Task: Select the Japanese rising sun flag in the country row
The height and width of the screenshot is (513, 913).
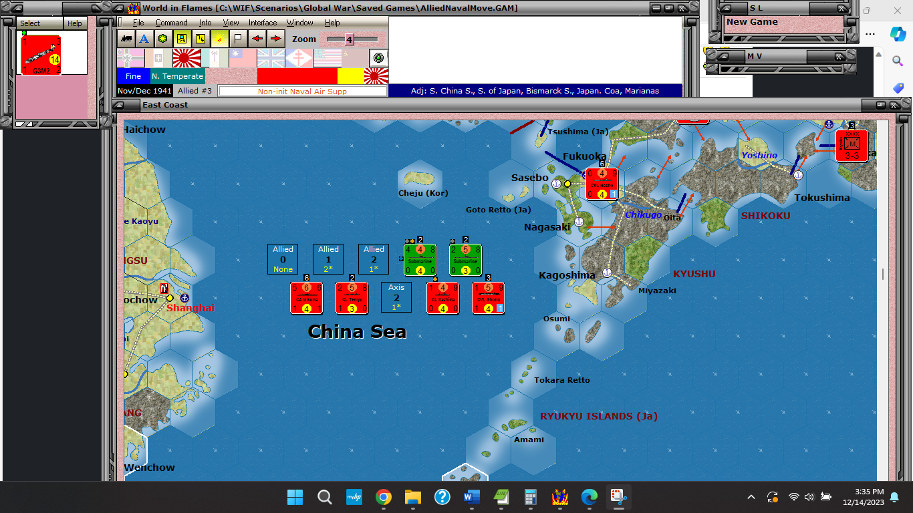Action: coord(186,58)
